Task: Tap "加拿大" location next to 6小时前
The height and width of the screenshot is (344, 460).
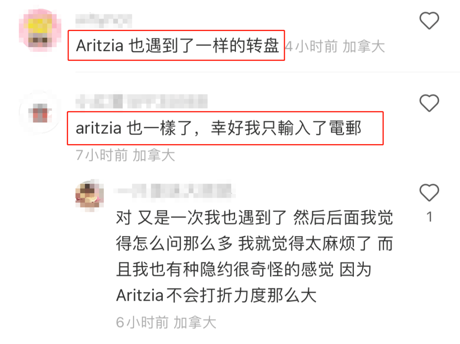Action: pos(195,322)
